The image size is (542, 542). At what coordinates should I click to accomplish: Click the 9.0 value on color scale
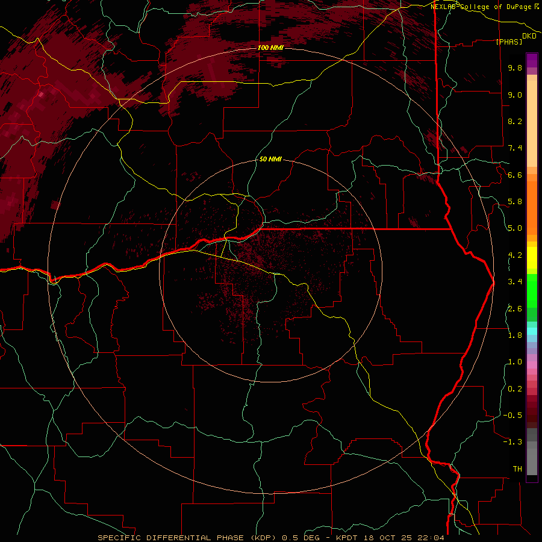[x=515, y=95]
